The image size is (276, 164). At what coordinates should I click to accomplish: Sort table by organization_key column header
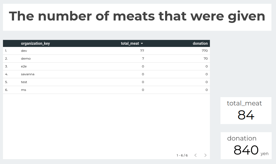pyautogui.click(x=35, y=43)
